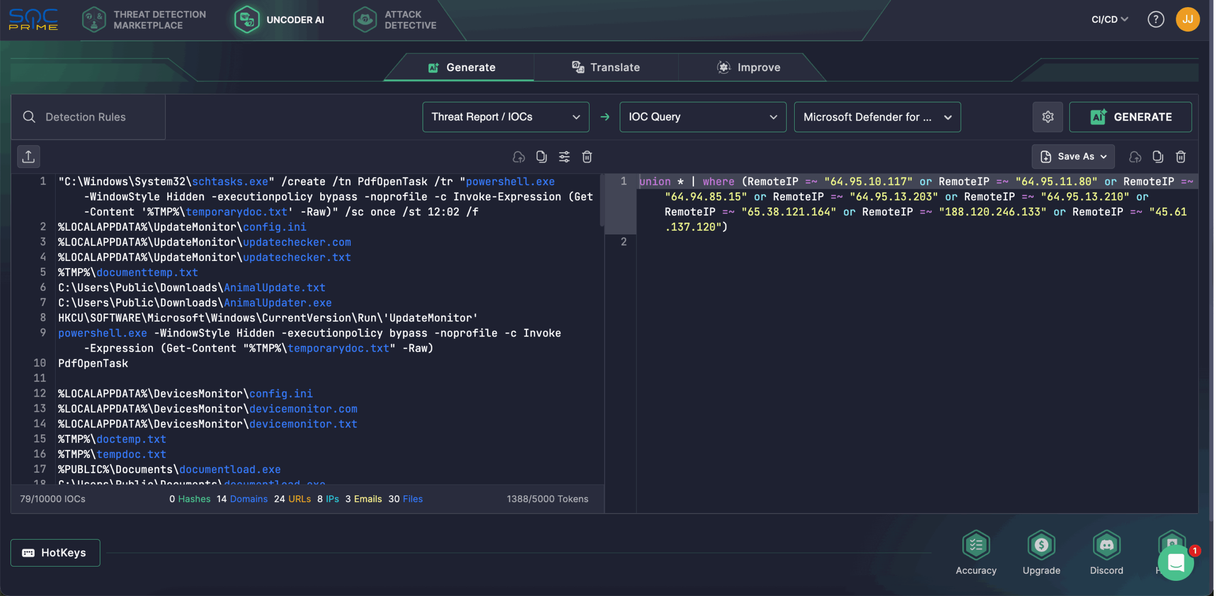
Task: Open the help question mark icon
Action: 1155,19
